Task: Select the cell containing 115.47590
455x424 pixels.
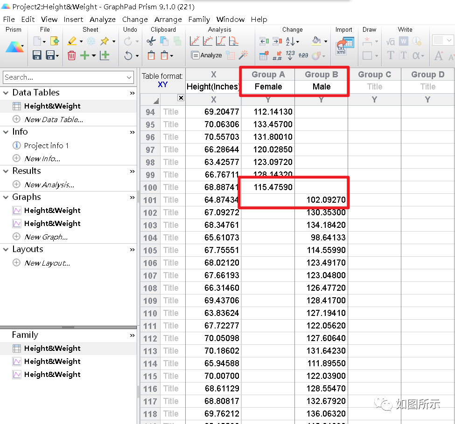Action: pos(268,187)
